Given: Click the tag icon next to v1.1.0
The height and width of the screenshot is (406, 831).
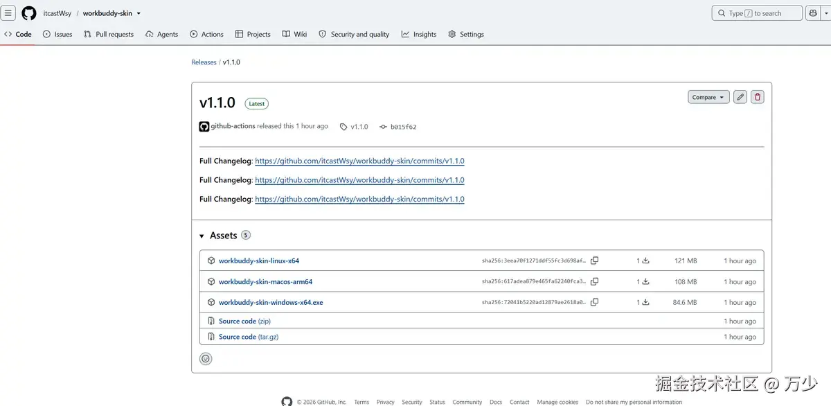Looking at the screenshot, I should [343, 127].
